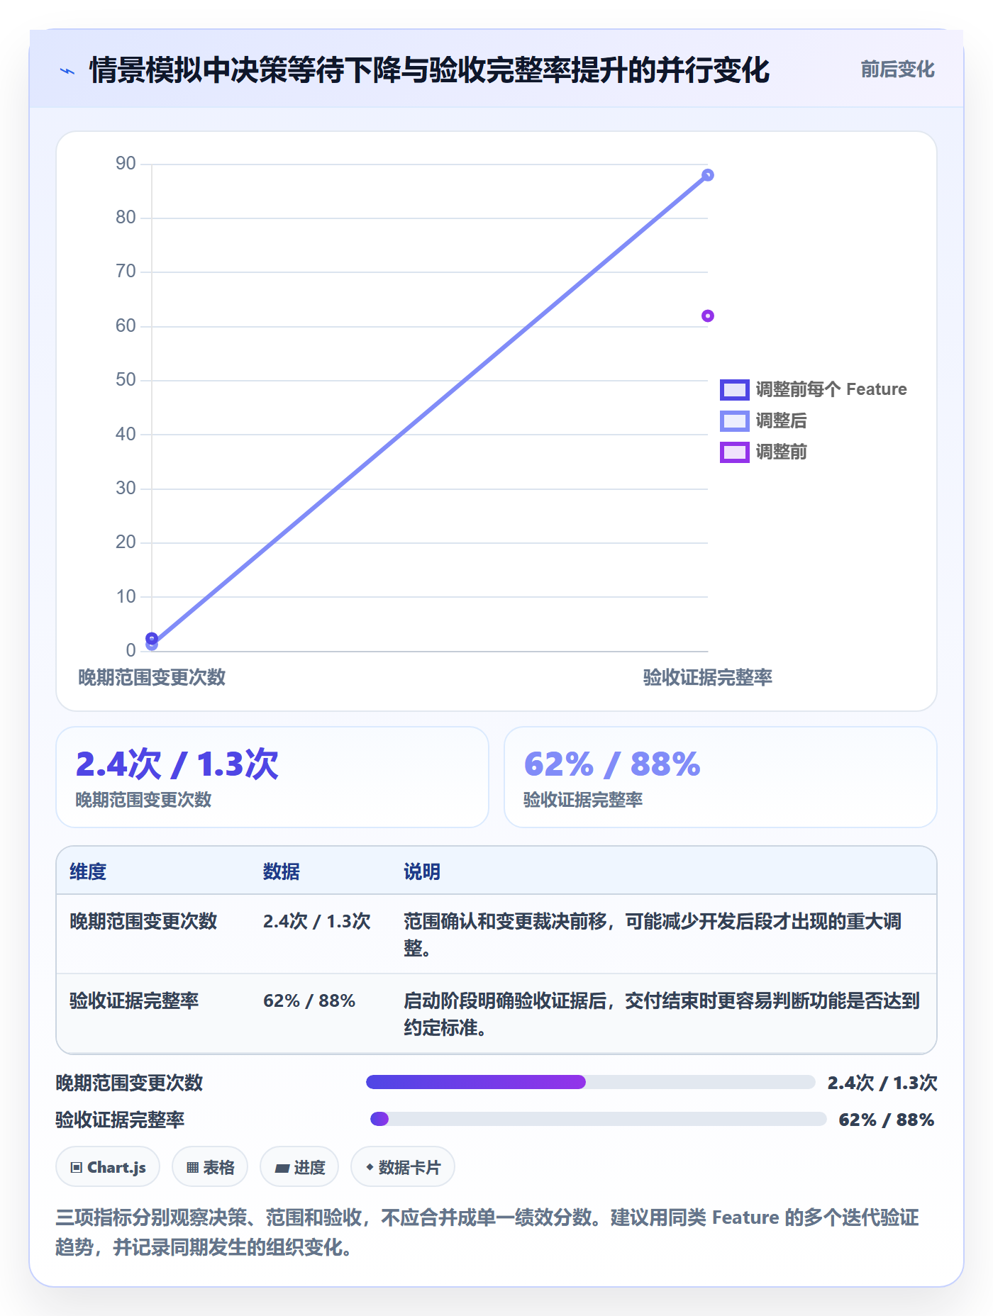Click the 晚期范围变更次数 x-axis label

(x=152, y=677)
